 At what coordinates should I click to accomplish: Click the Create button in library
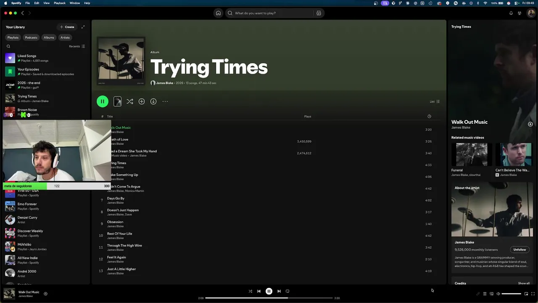(x=67, y=27)
